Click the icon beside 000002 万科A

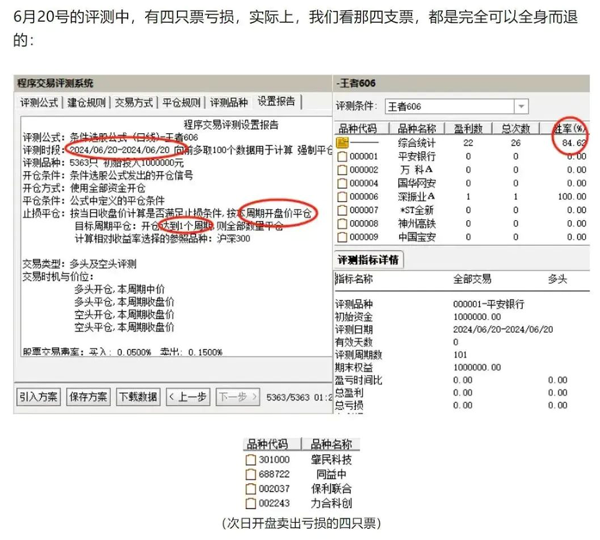[x=342, y=170]
